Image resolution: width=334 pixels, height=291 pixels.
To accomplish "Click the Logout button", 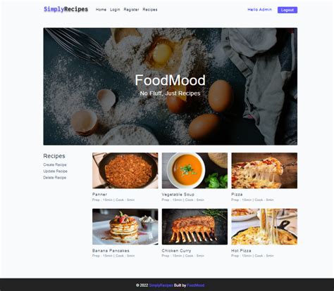I will coord(287,10).
